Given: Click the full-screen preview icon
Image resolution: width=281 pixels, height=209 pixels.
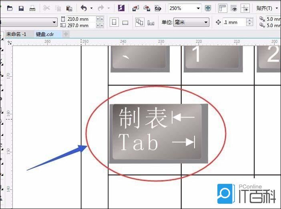Looking at the screenshot, I should (x=208, y=8).
